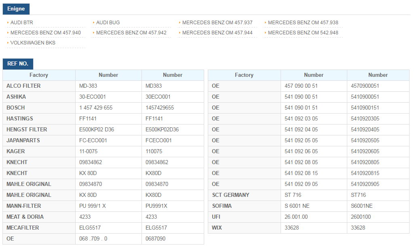414x249 pixels.
Task: Click the BOSCH factory cell
Action: pyautogui.click(x=39, y=108)
